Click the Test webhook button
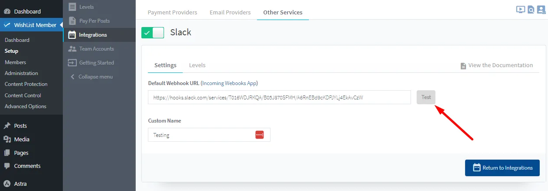The height and width of the screenshot is (191, 548). [x=426, y=97]
